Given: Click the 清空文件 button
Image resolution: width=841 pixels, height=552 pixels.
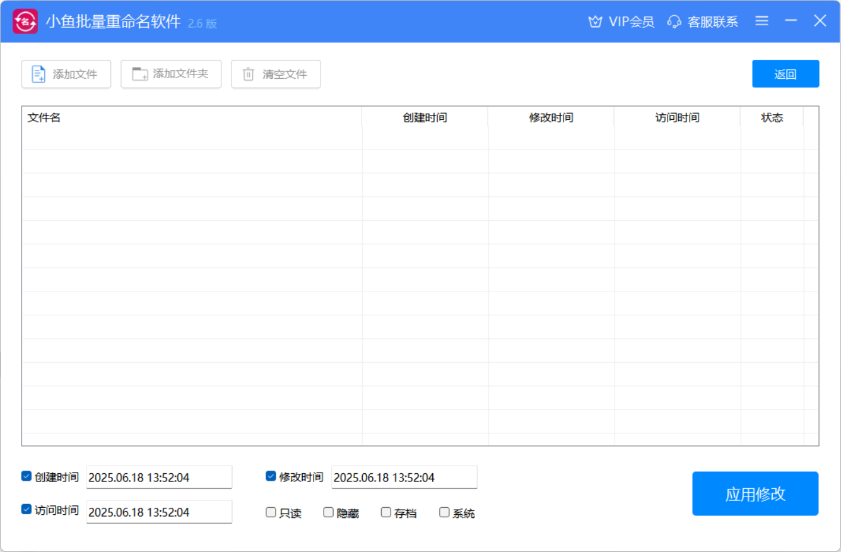Looking at the screenshot, I should point(276,74).
